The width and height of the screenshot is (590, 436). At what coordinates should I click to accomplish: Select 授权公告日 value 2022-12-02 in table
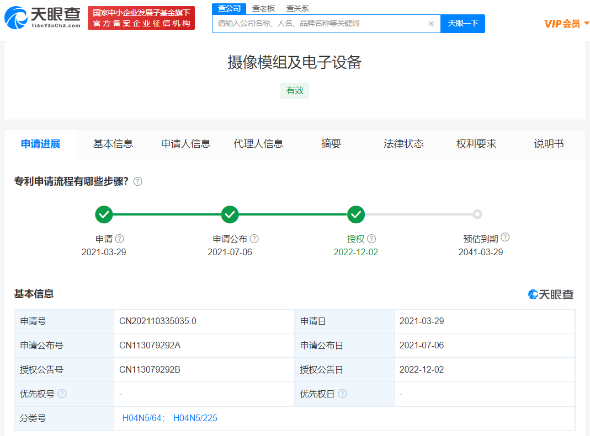[422, 369]
